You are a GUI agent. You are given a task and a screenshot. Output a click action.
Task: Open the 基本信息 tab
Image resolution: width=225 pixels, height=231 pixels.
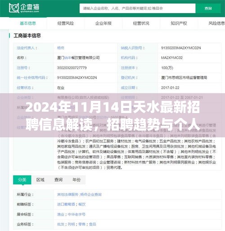tap(28, 23)
